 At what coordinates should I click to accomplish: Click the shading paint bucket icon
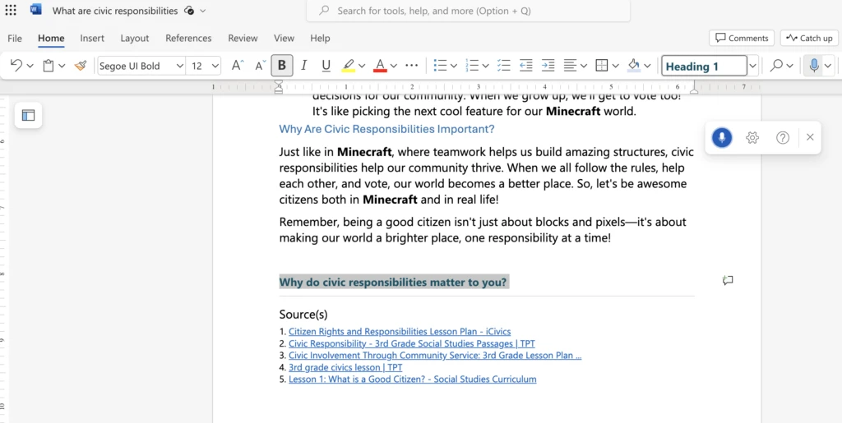[634, 66]
